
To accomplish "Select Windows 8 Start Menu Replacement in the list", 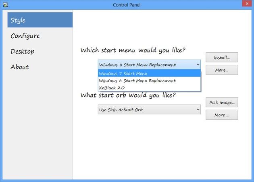I will [149, 81].
